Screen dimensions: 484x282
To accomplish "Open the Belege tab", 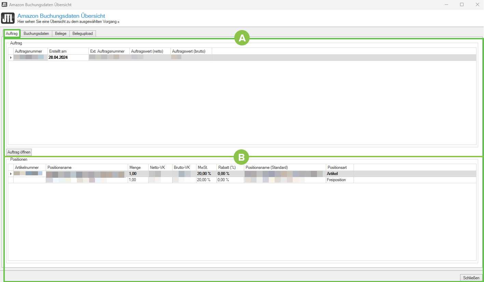I will pos(61,33).
